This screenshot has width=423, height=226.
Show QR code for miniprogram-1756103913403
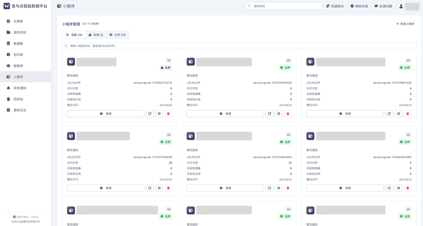pos(399,188)
